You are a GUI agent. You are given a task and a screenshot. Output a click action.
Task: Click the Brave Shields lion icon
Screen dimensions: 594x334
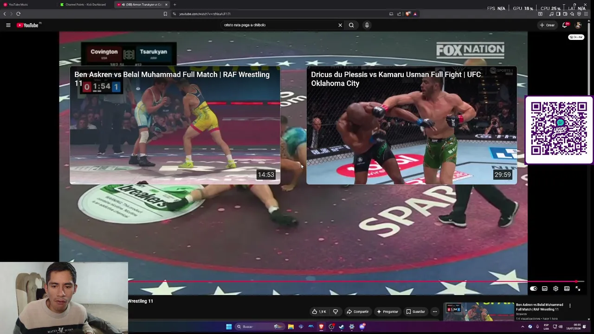coord(408,14)
